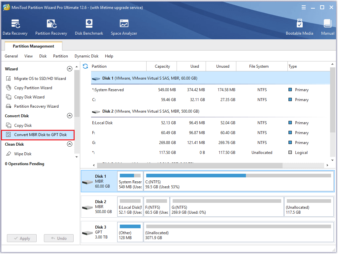Select G:(NTFS) block in disk map
Screen dimensions: 338x254
coord(227,206)
